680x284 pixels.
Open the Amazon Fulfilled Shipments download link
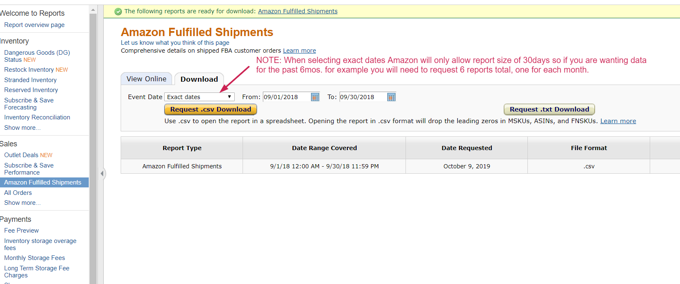pos(298,11)
